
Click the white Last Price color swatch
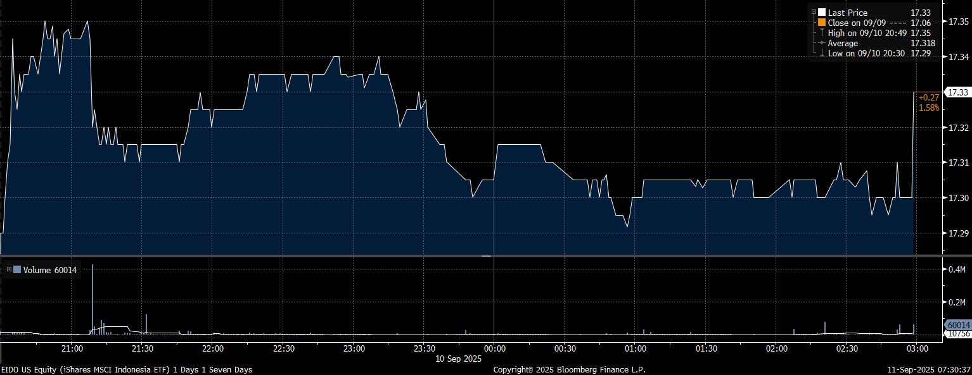tap(822, 12)
